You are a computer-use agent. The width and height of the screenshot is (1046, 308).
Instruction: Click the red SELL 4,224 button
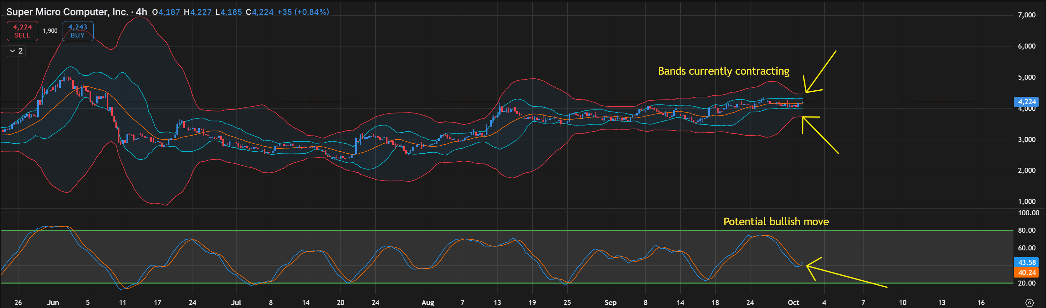[x=22, y=31]
